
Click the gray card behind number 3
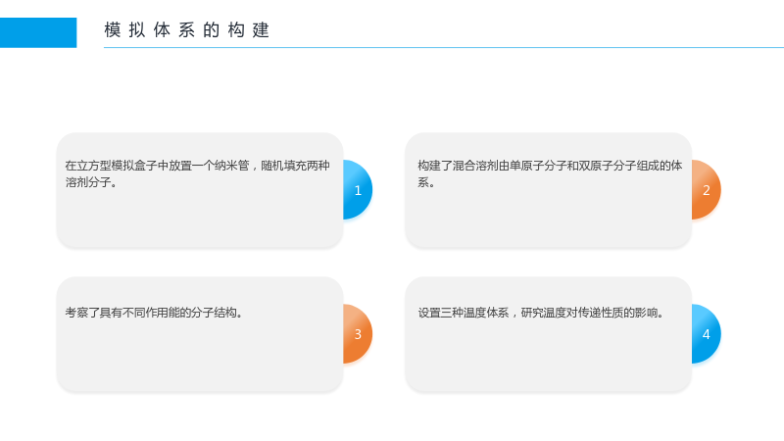coord(200,334)
